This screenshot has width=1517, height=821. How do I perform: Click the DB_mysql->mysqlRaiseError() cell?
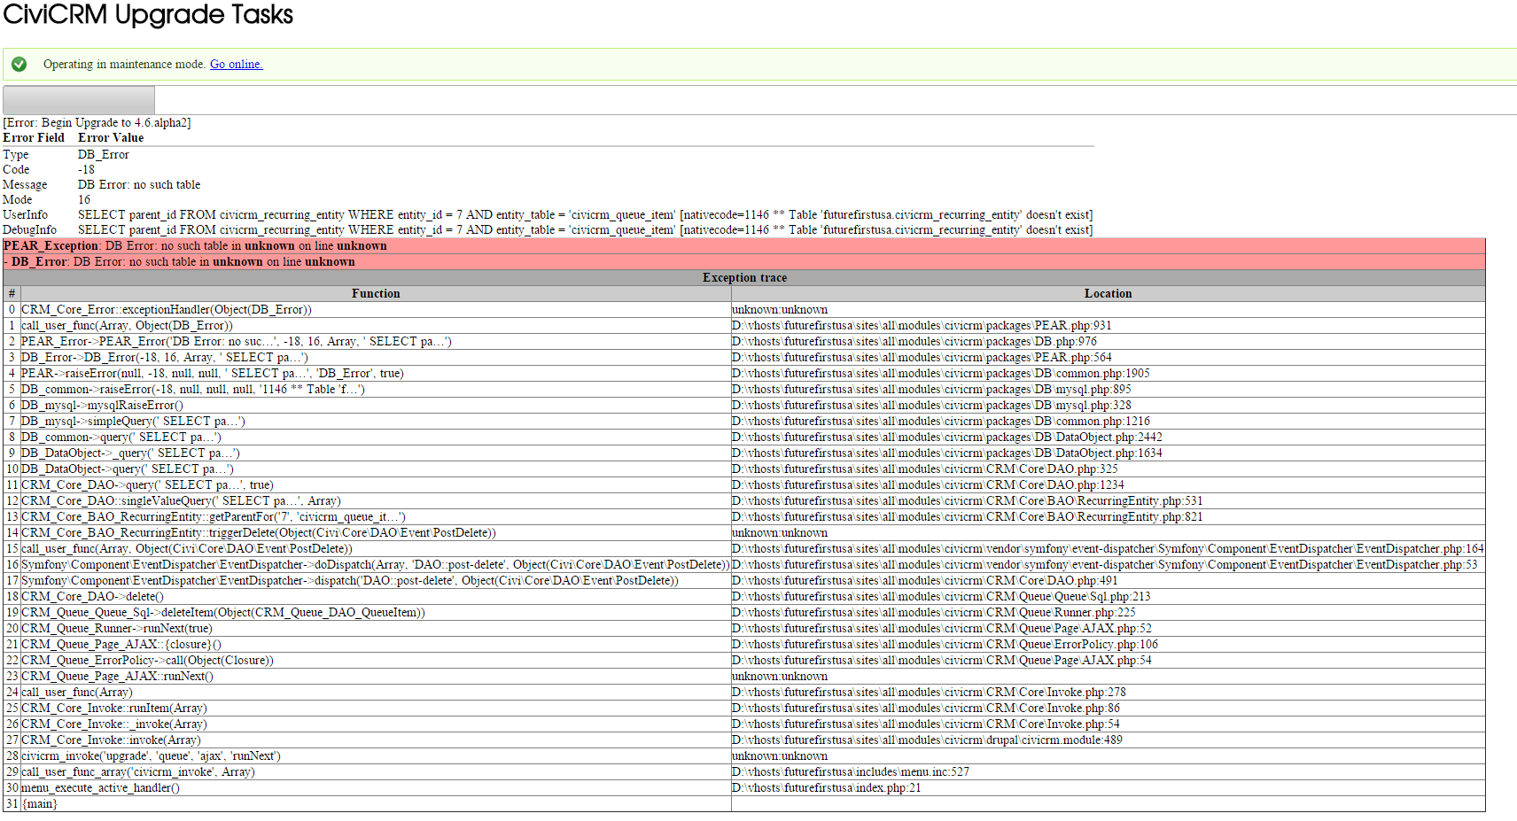pos(376,406)
